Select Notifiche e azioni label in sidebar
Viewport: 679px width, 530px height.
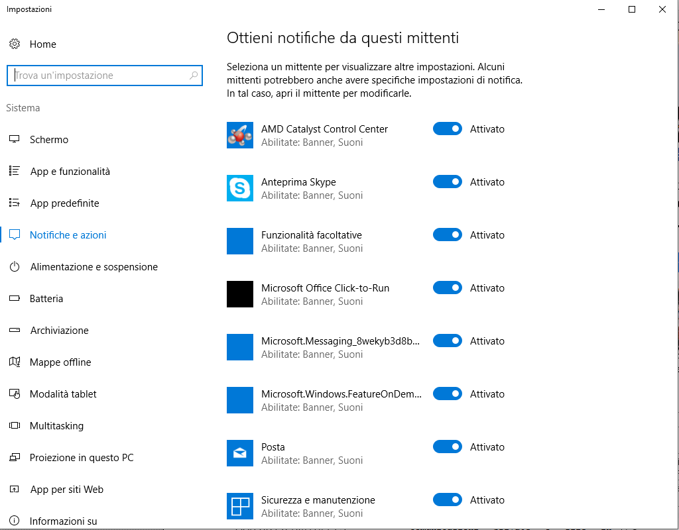pyautogui.click(x=68, y=235)
